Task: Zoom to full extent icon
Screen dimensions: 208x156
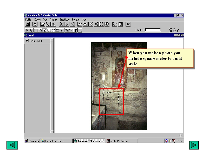Action: tap(80, 24)
